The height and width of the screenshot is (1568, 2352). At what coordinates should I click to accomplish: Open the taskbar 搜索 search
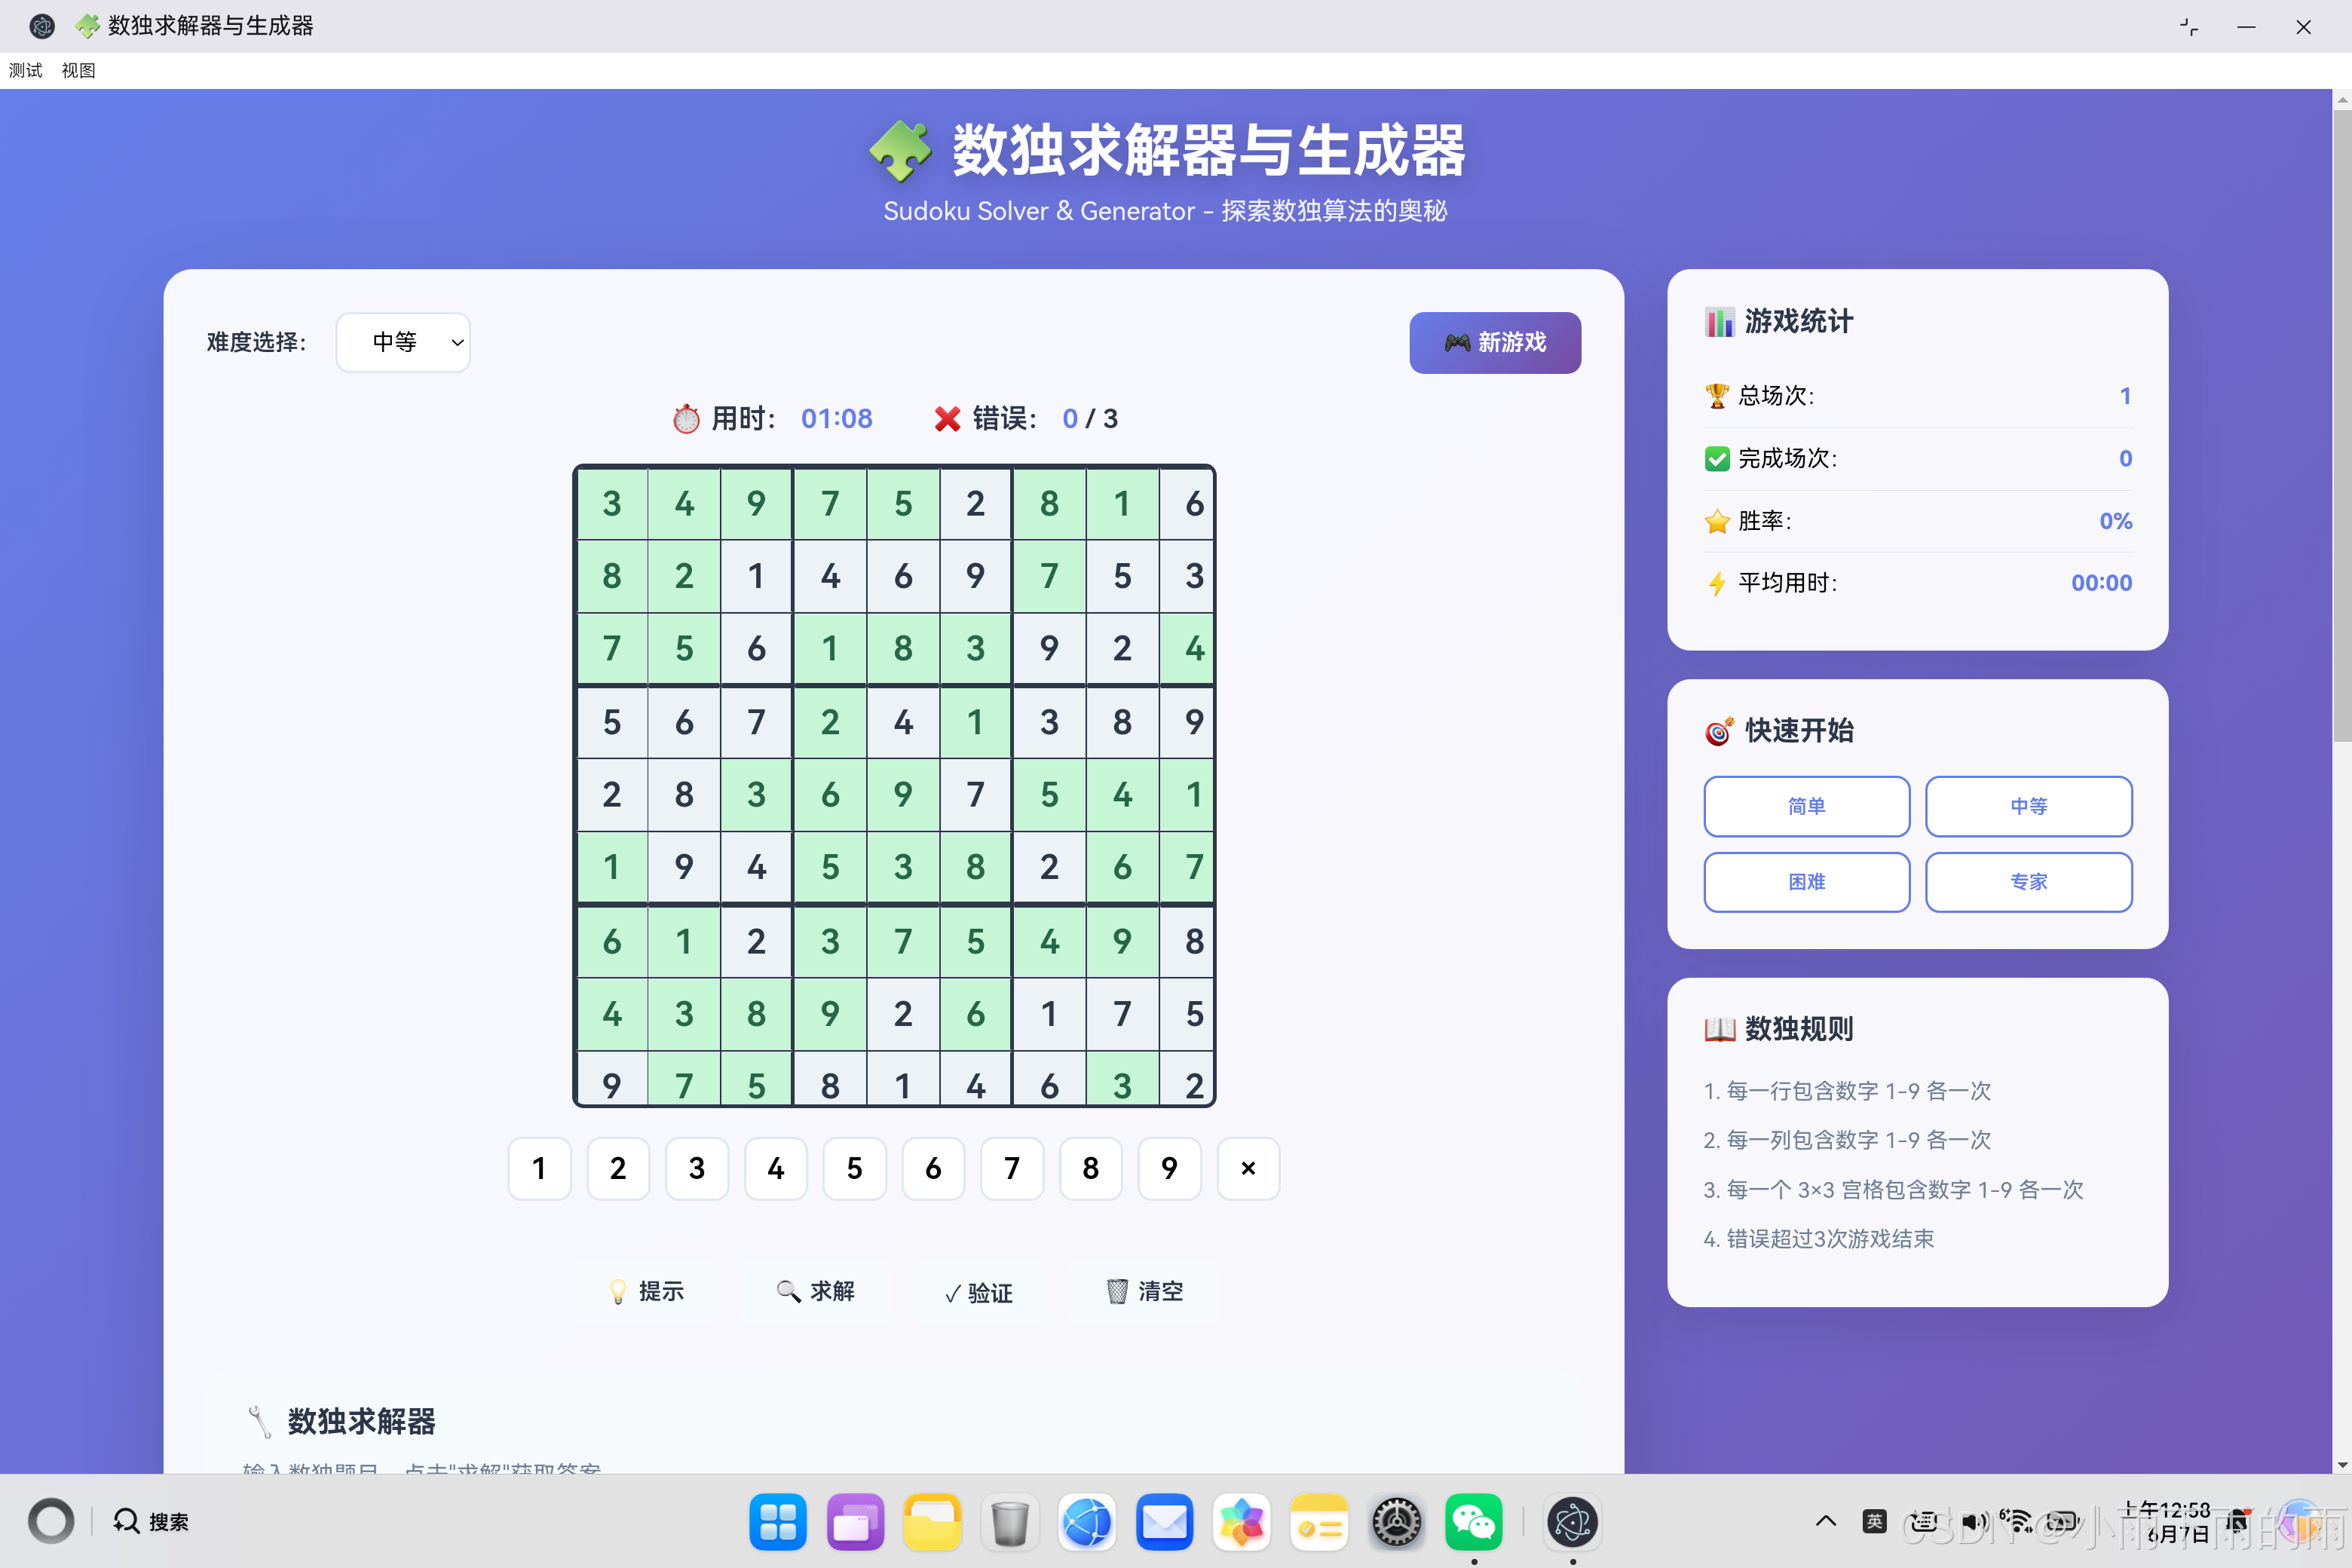tap(151, 1521)
